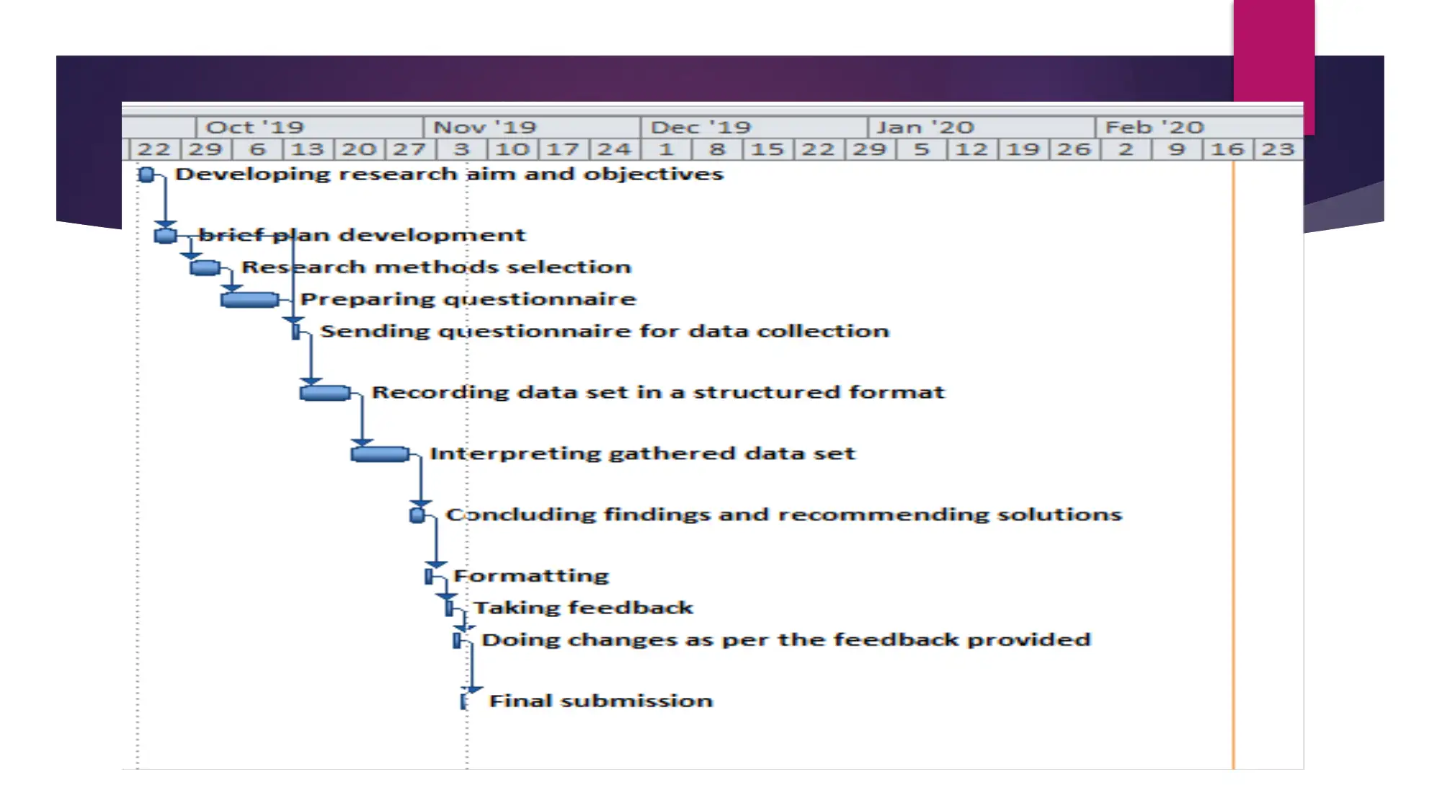1442x811 pixels.
Task: Select the Concluding findings Gantt bar
Action: click(417, 515)
